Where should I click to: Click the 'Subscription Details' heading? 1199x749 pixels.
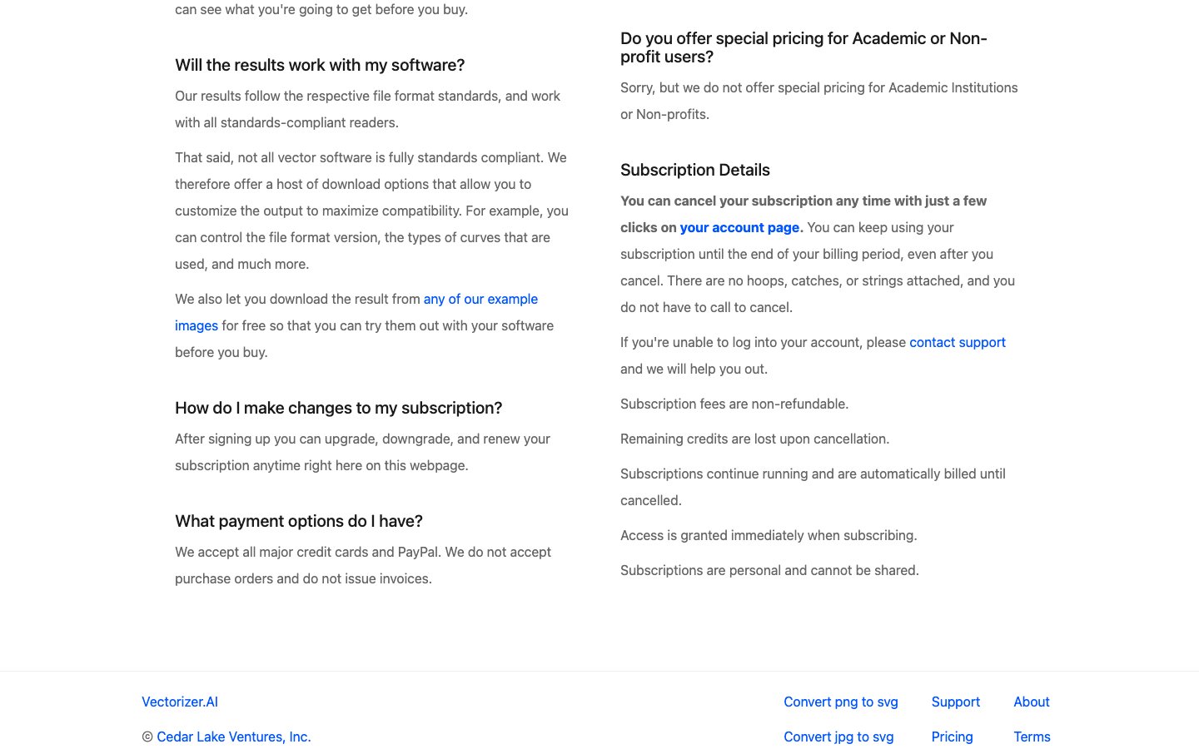[694, 170]
